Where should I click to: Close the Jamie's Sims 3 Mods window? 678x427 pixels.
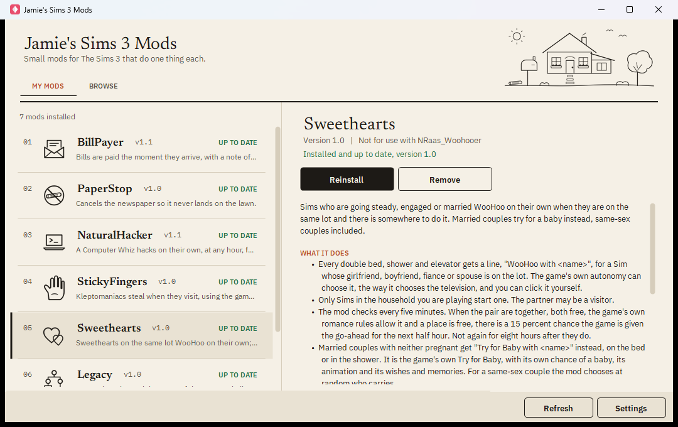click(x=659, y=9)
